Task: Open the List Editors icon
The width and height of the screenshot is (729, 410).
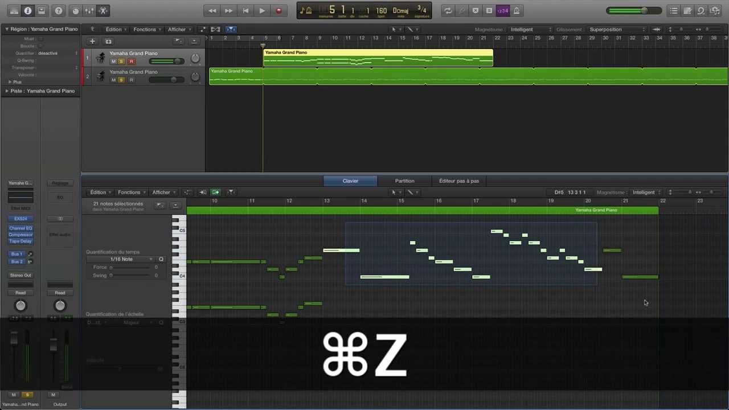Action: (x=674, y=11)
